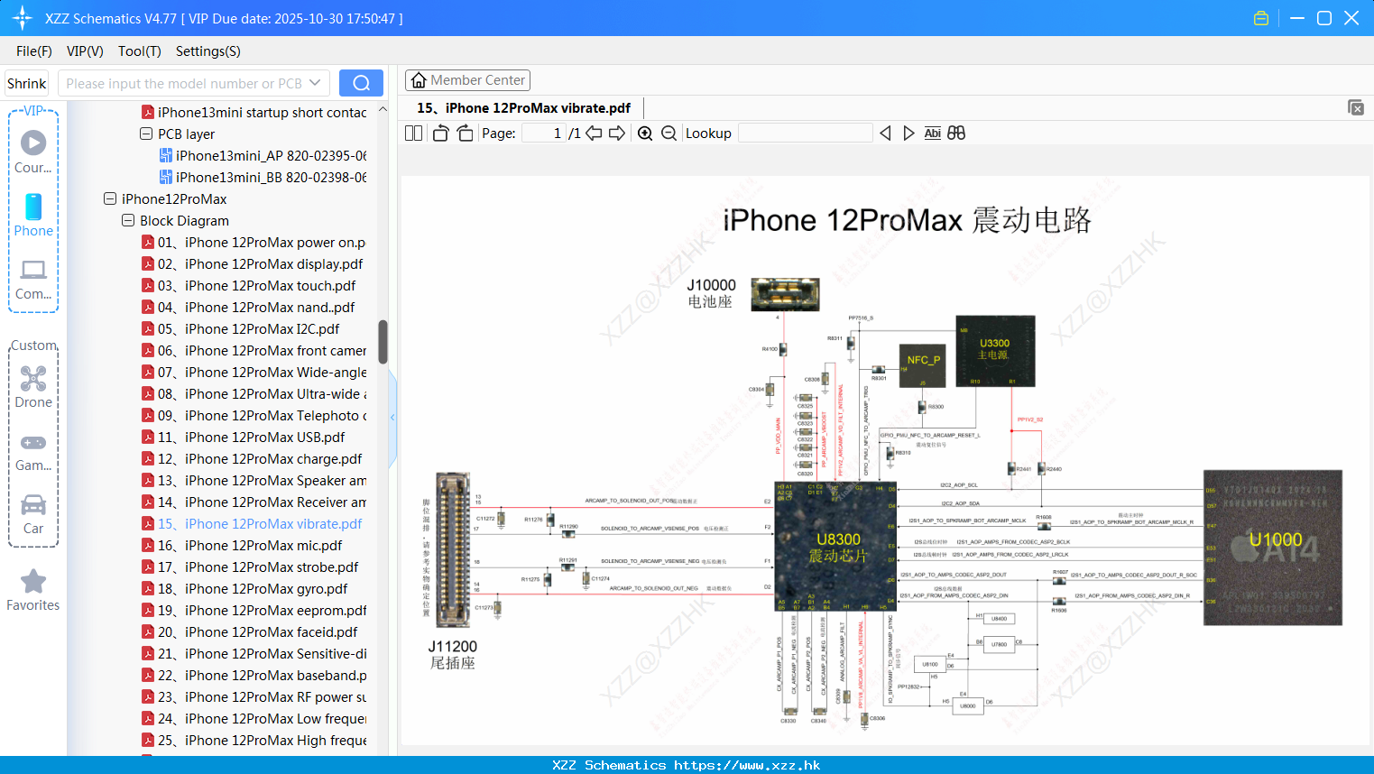Rotate page clockwise
The image size is (1374, 774).
[465, 134]
